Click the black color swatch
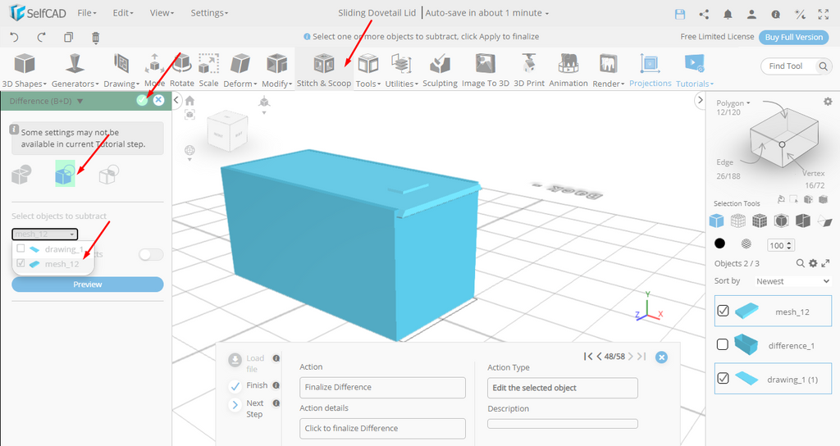The image size is (840, 446). pos(719,243)
